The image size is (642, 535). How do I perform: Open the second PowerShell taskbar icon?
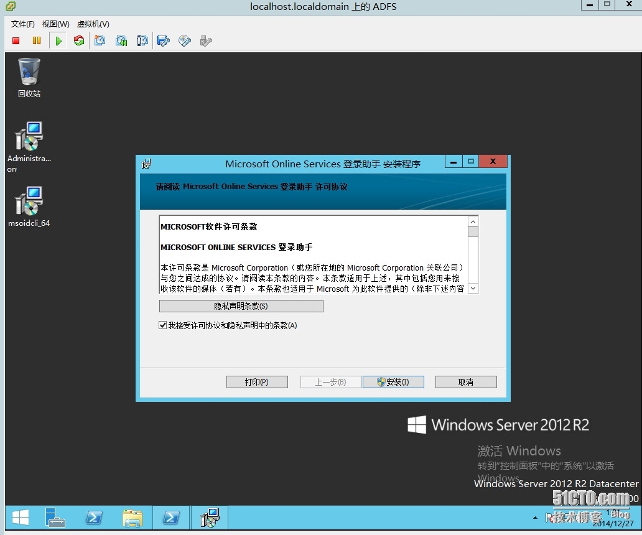coord(170,518)
